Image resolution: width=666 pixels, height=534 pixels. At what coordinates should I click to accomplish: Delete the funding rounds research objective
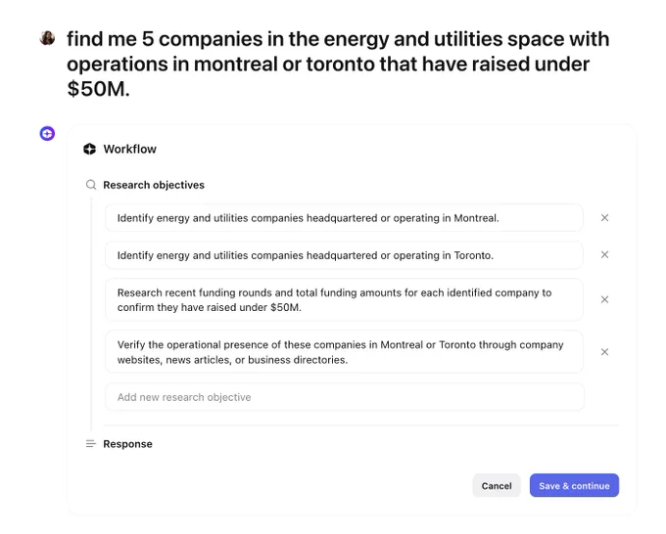[604, 299]
